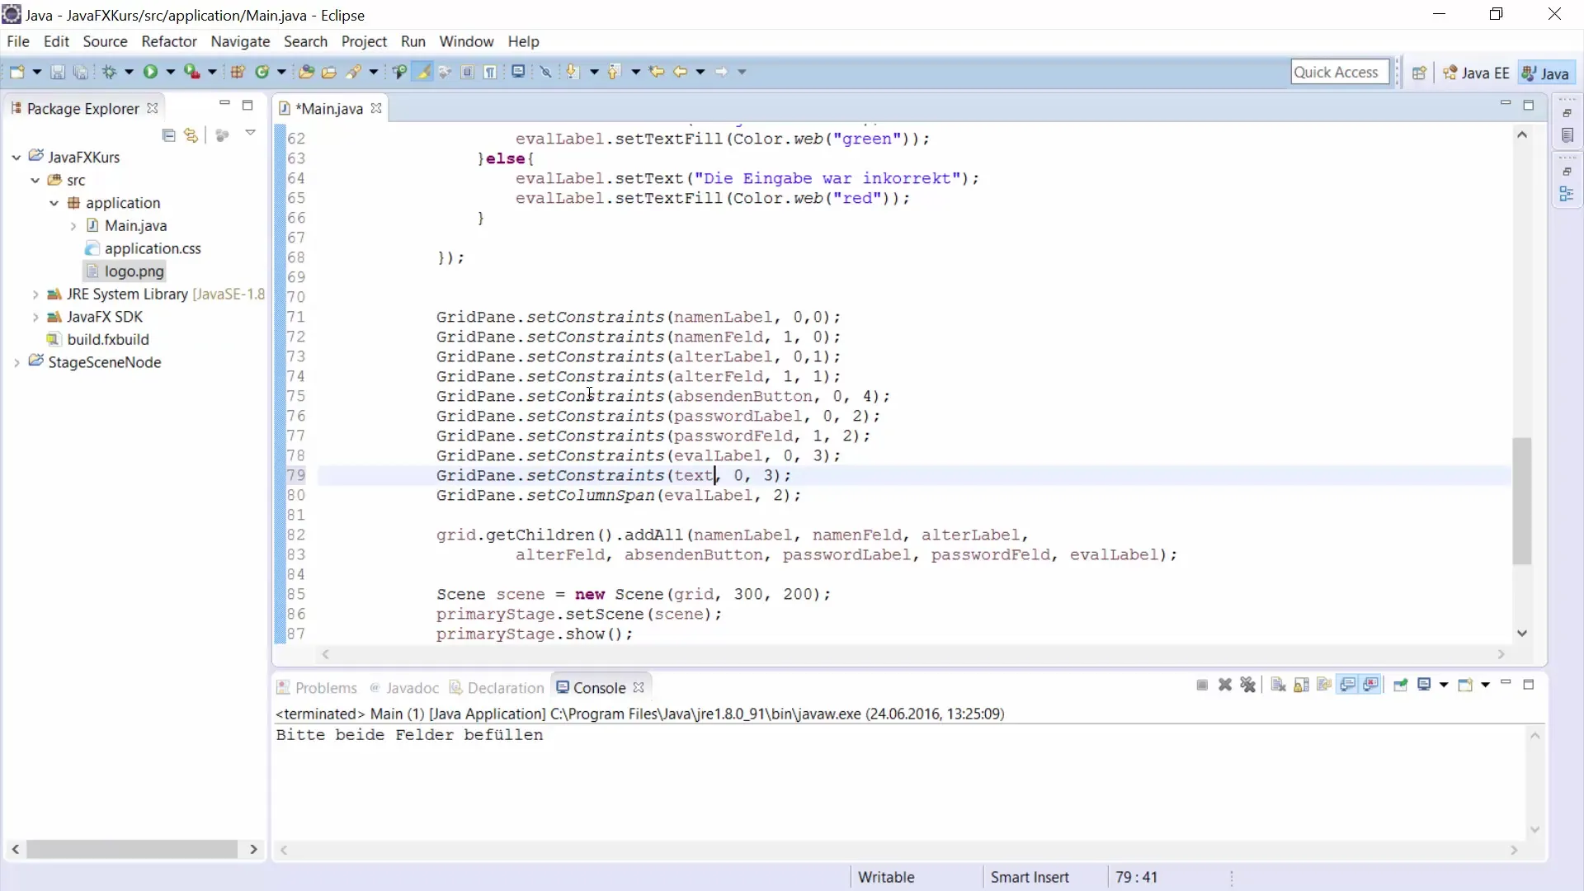Collapse the src folder node

pyautogui.click(x=35, y=180)
